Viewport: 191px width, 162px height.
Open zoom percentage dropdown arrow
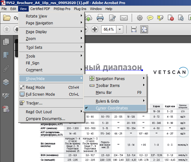click(x=120, y=29)
